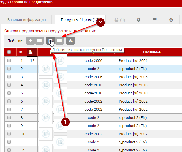
Task: Add products from the supplier's product list
Action: click(x=51, y=41)
